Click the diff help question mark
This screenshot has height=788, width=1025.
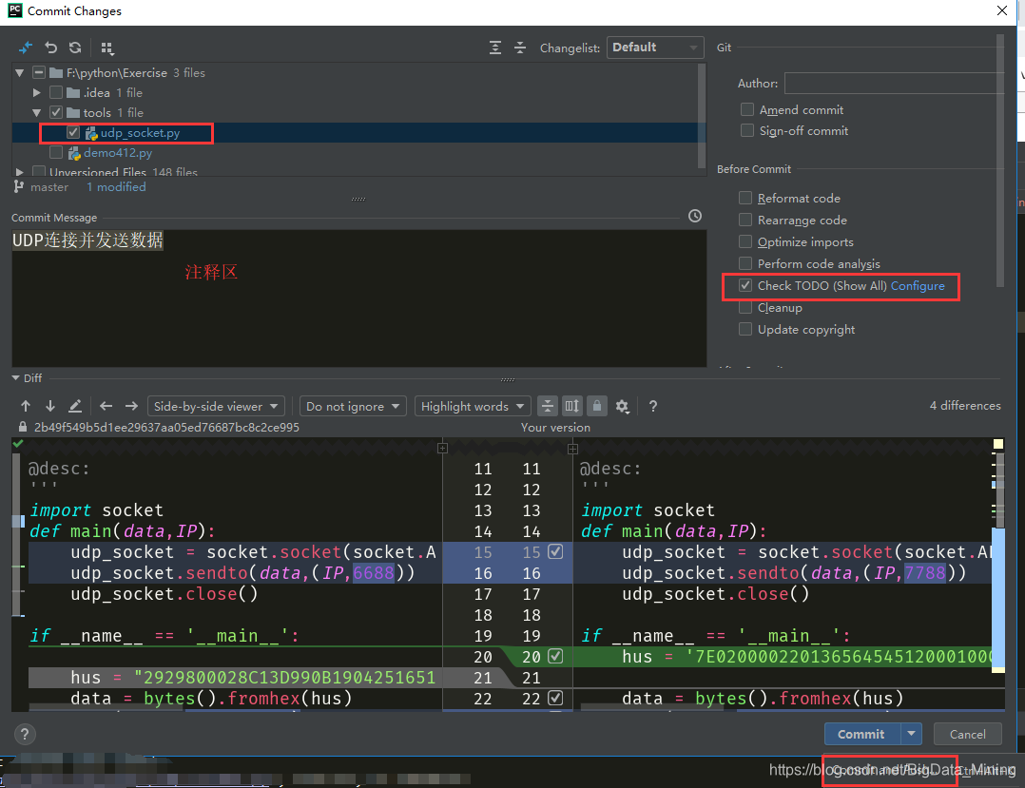[x=653, y=407]
